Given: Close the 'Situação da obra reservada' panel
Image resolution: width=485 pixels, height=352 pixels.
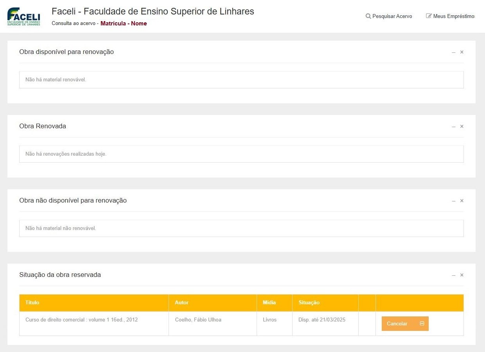Looking at the screenshot, I should pyautogui.click(x=462, y=275).
